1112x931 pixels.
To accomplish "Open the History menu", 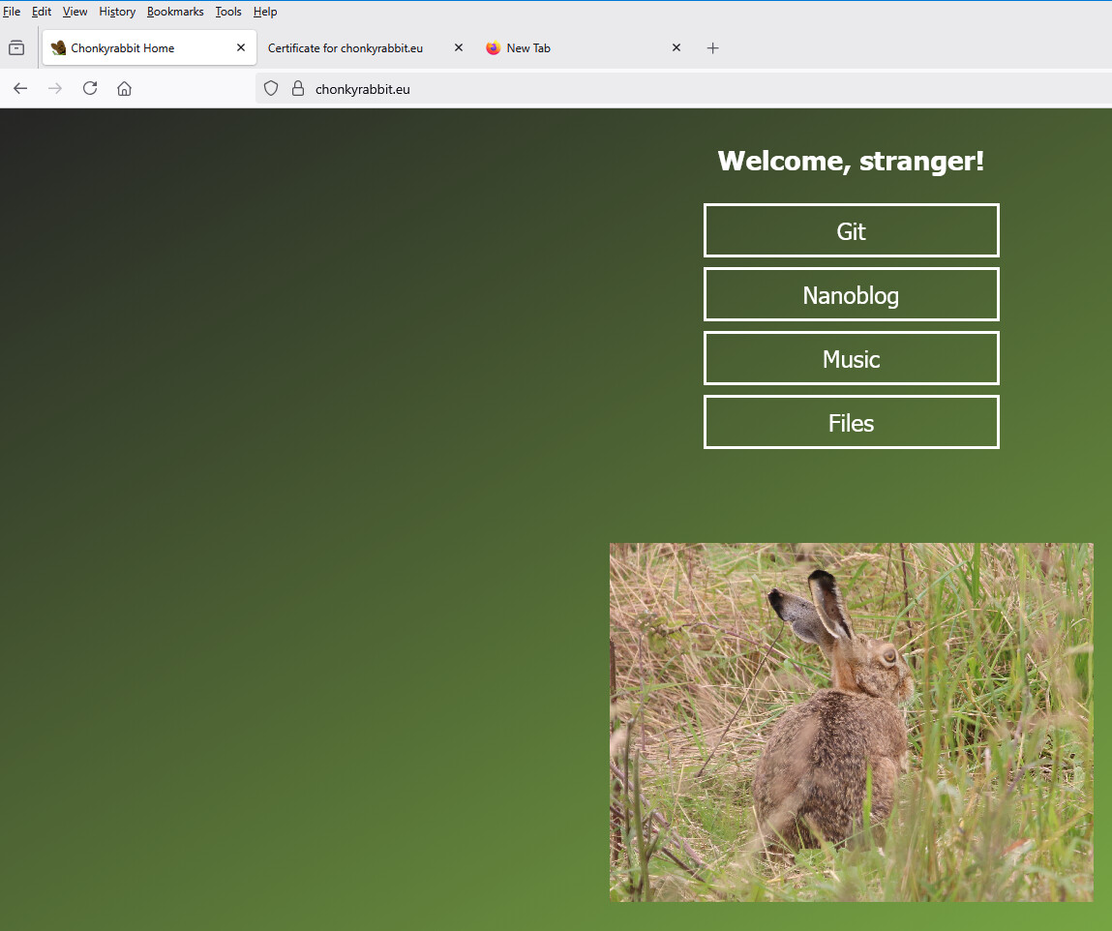I will click(117, 12).
